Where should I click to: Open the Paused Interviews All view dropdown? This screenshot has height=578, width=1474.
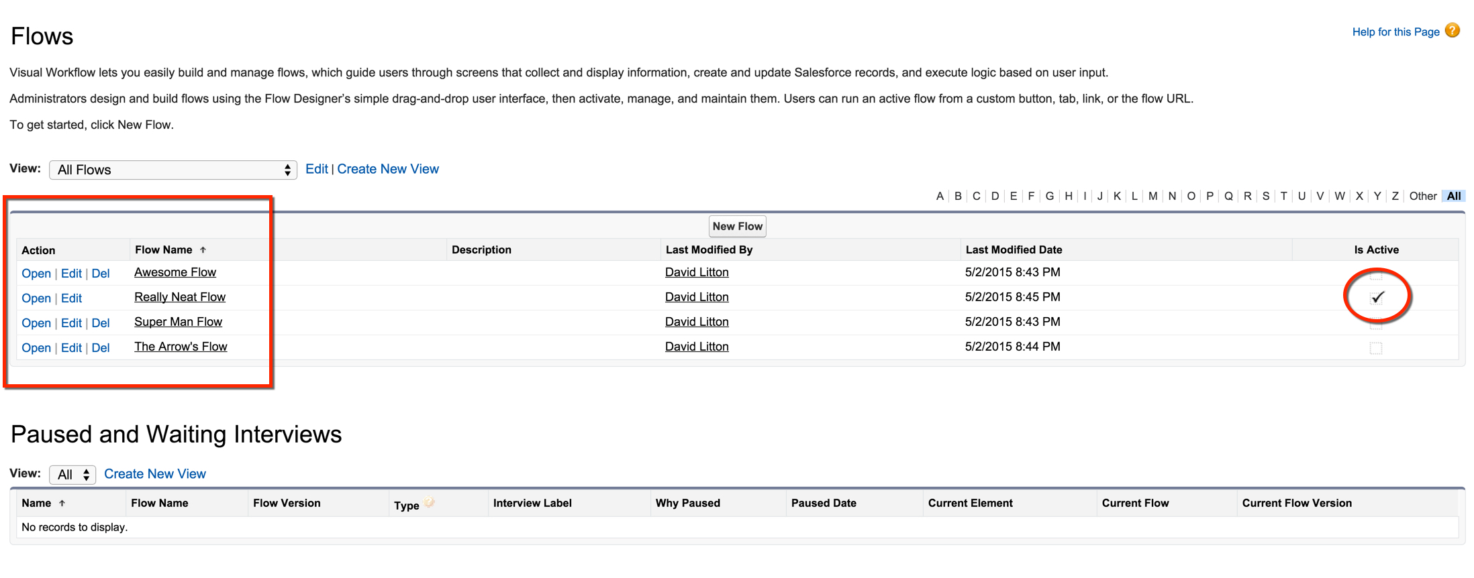click(72, 475)
